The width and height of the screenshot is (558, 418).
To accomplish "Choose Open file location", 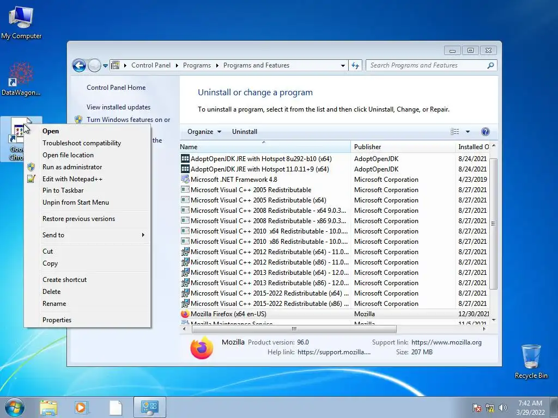I will [68, 155].
